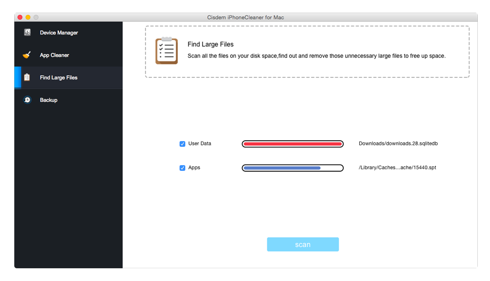Go to the Backup section

pyautogui.click(x=69, y=100)
